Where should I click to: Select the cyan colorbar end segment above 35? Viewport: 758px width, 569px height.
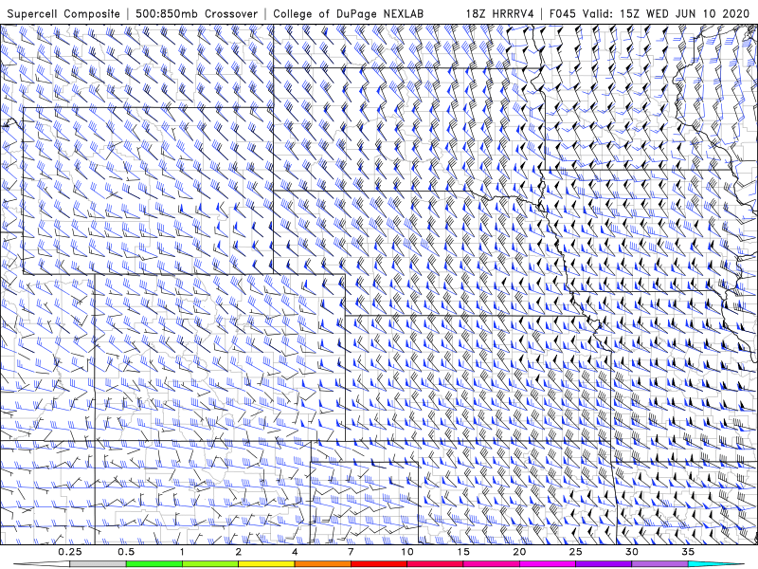(715, 564)
